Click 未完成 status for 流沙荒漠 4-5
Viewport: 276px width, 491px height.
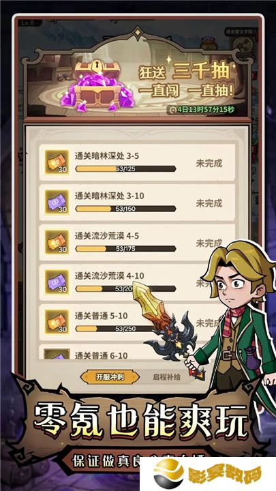click(x=209, y=243)
